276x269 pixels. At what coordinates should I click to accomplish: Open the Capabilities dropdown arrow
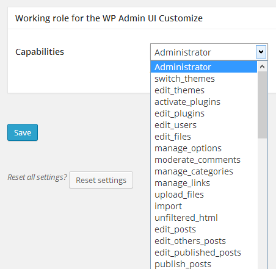pos(261,52)
